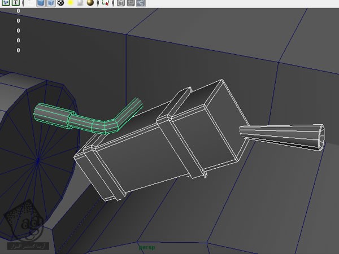Select the flared exhaust tip cone

pos(282,135)
